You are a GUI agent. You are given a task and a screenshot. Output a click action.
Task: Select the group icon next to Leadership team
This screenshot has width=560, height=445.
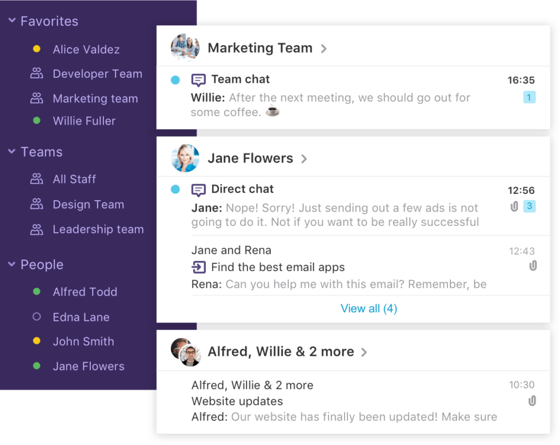(37, 229)
